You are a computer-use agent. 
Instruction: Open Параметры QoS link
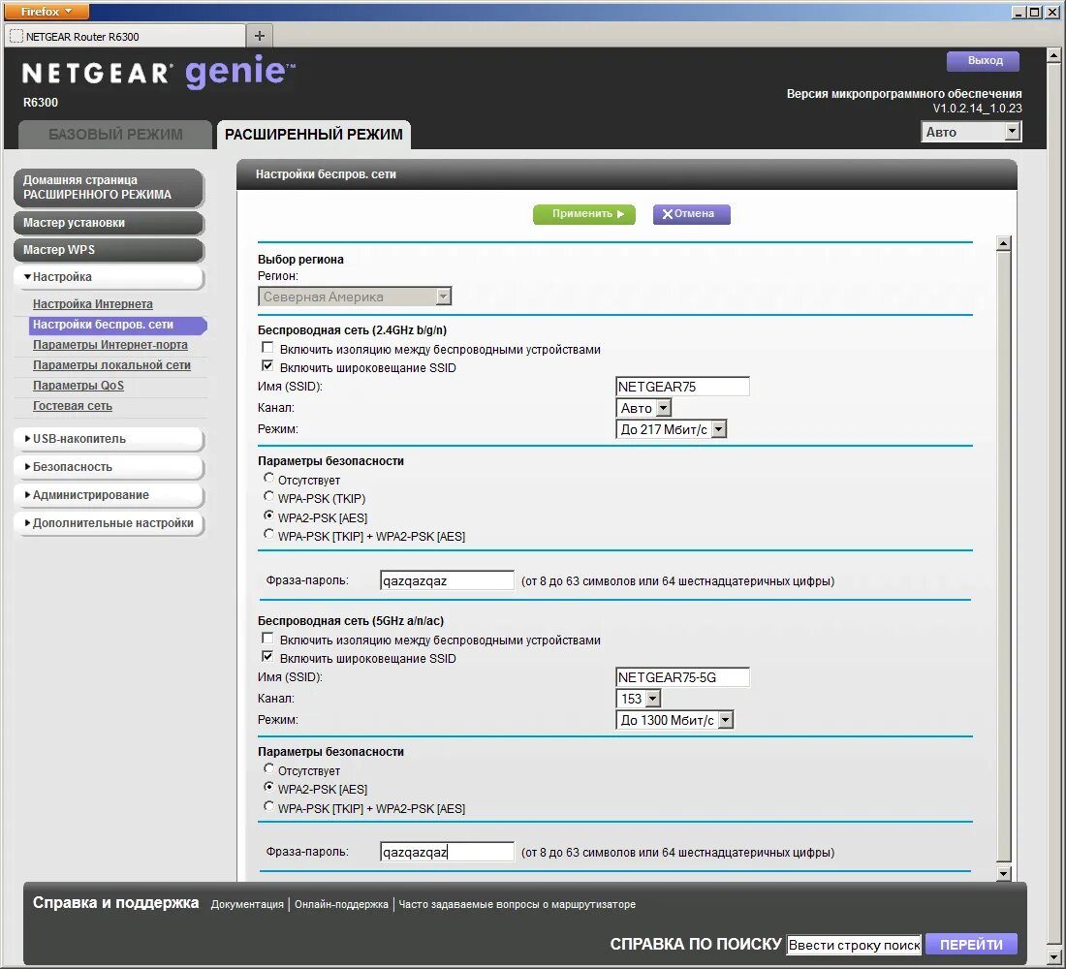pyautogui.click(x=78, y=386)
